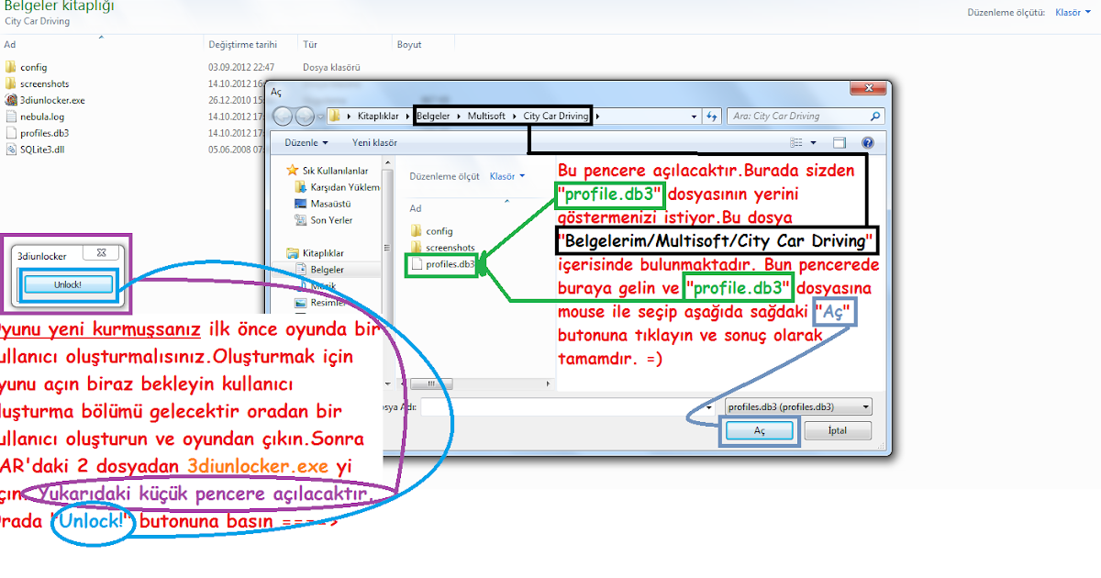Expand the arrow after Kitaplıklar in breadcrumb
1101x578 pixels.
(x=407, y=117)
